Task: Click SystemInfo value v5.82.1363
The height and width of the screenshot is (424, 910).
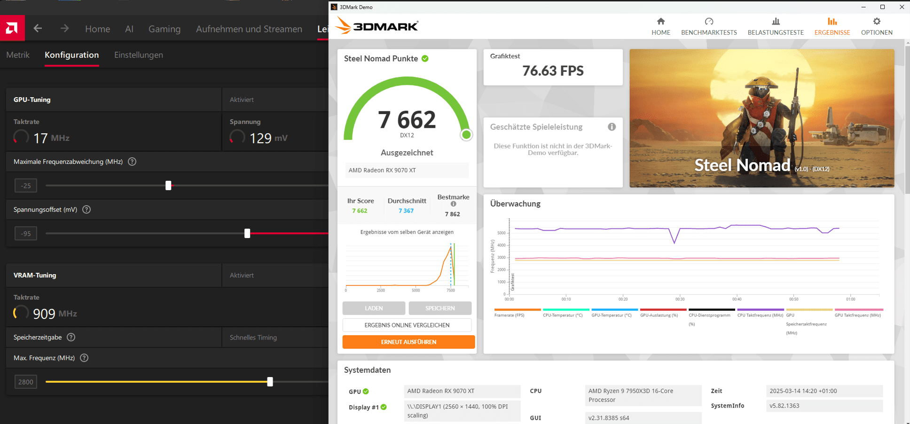Action: [824, 406]
